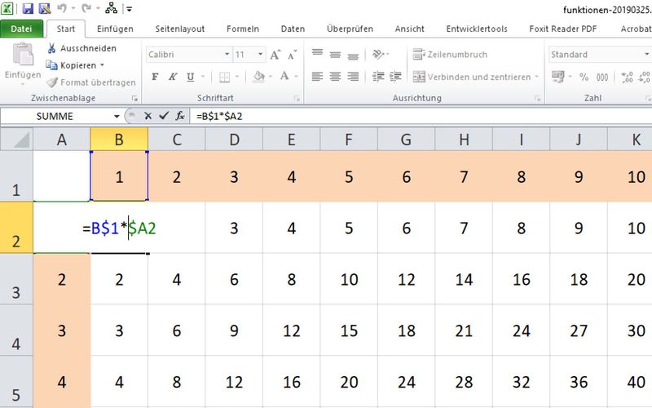The height and width of the screenshot is (408, 652).
Task: Click the cell borders icon
Action: tap(225, 77)
